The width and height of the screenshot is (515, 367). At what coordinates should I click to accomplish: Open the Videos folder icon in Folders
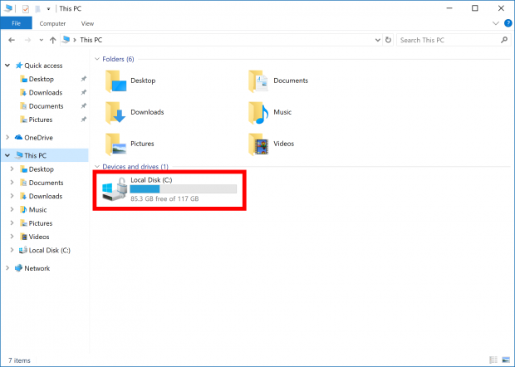point(259,144)
